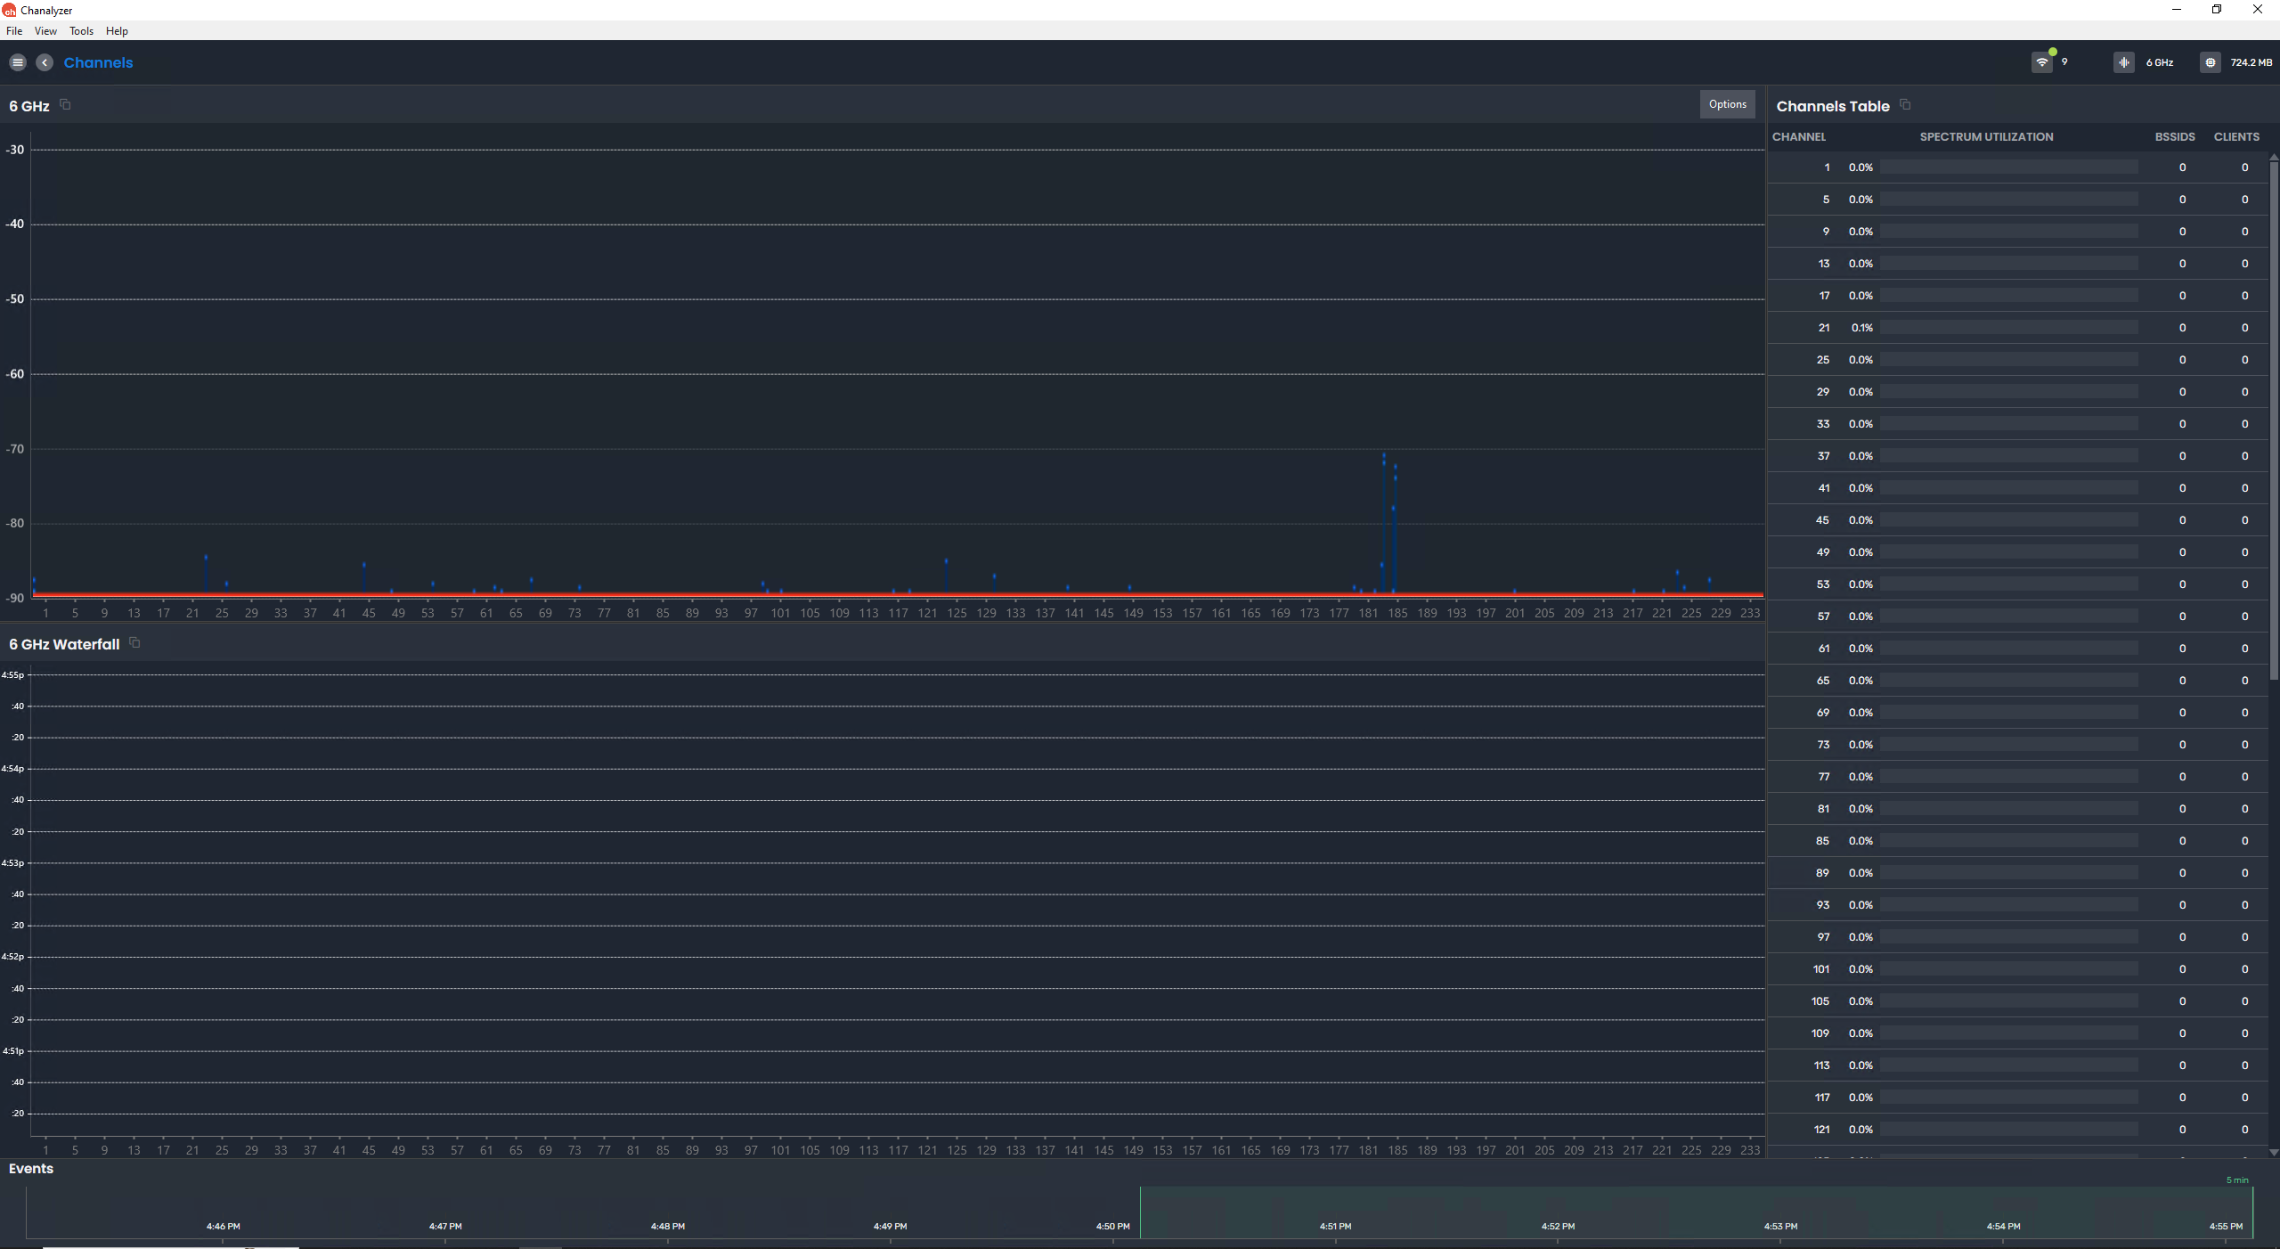Go back with the arrow beside Channels
The height and width of the screenshot is (1249, 2280).
[45, 62]
